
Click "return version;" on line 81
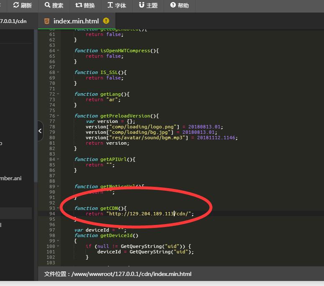click(108, 143)
